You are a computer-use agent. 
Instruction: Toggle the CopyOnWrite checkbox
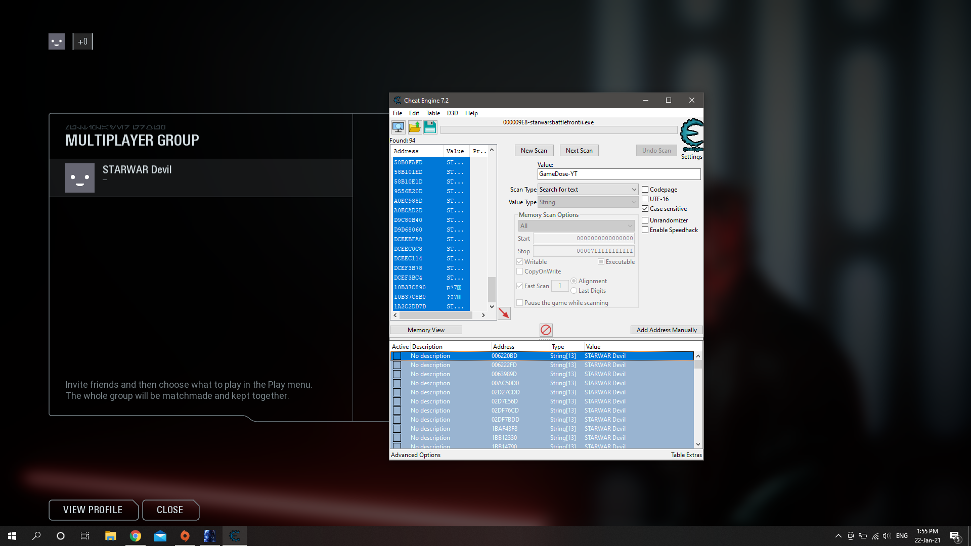coord(519,271)
